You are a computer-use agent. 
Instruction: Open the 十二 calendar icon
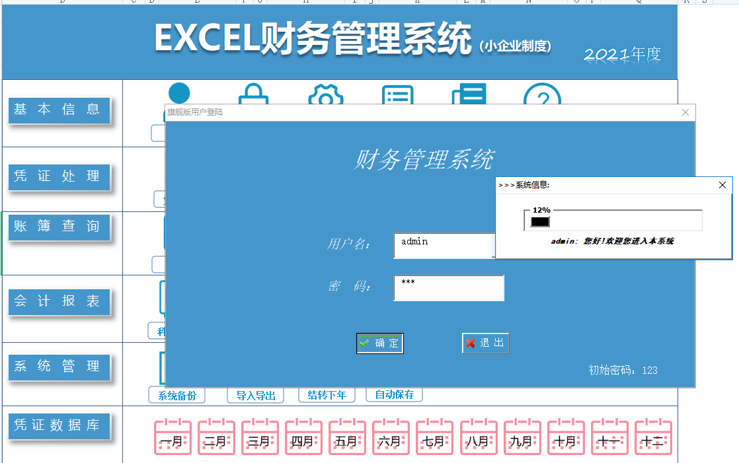pos(653,436)
